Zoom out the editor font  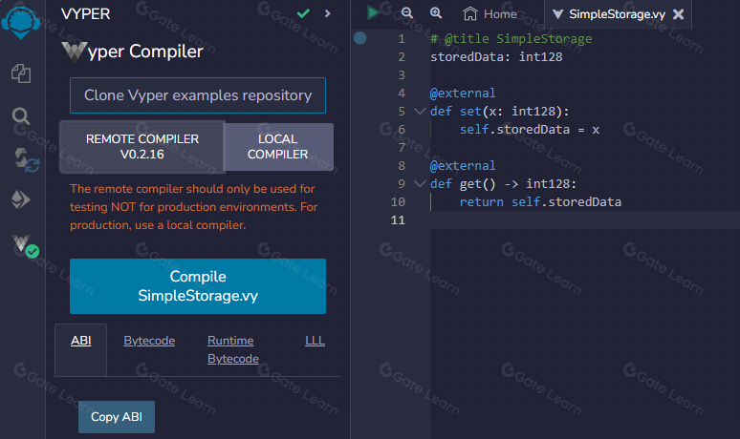pyautogui.click(x=407, y=13)
